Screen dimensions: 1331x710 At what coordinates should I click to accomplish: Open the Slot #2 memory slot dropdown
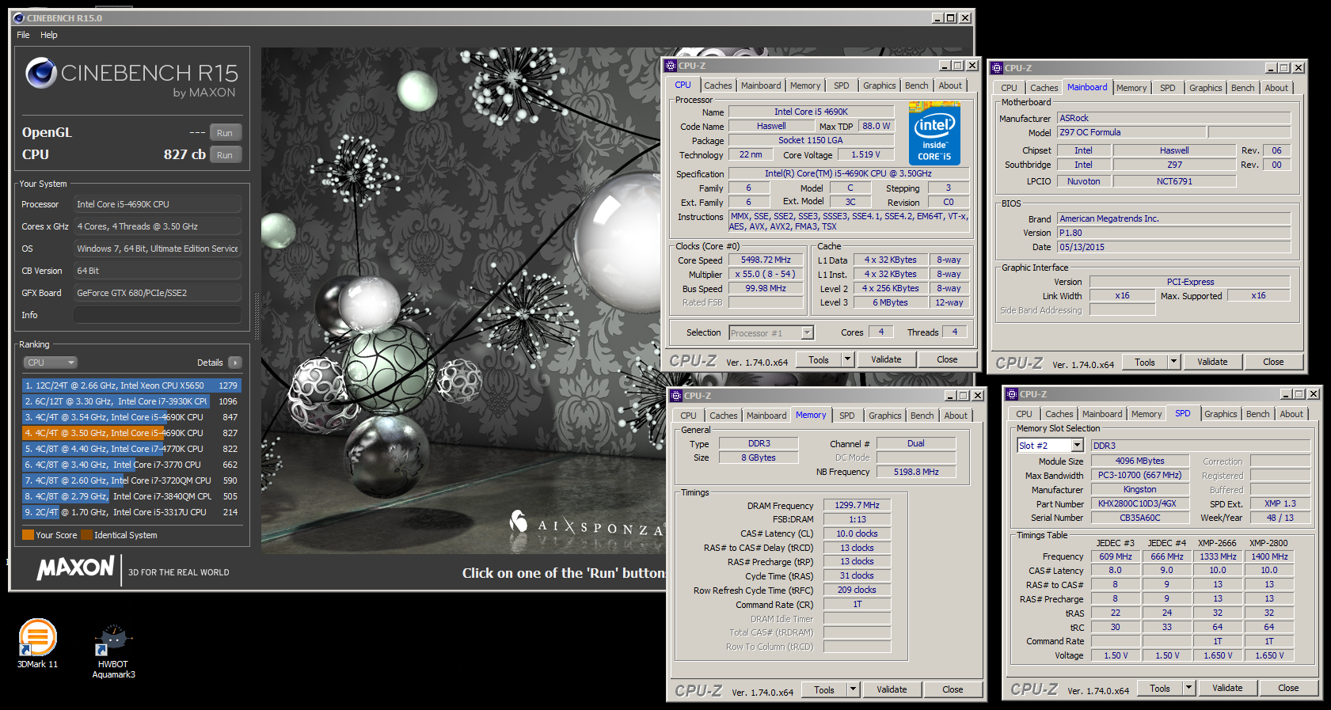(1077, 446)
